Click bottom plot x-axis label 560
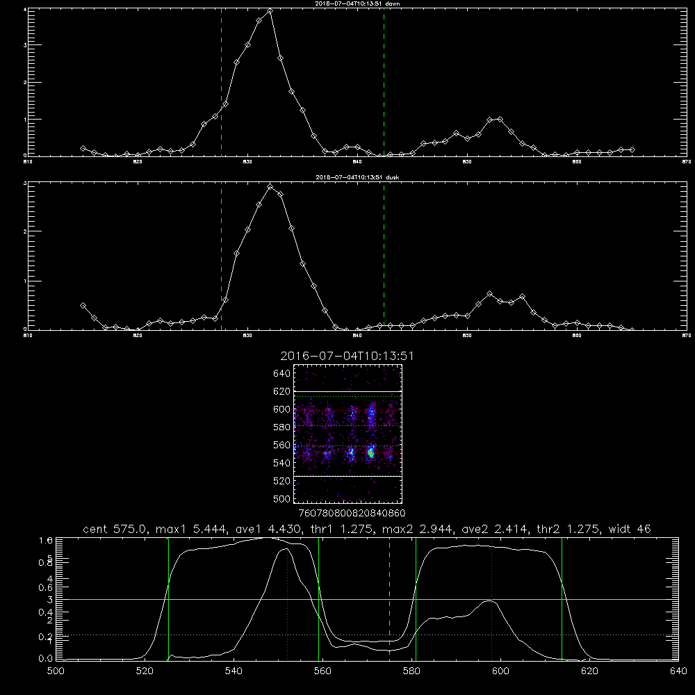 coord(322,671)
